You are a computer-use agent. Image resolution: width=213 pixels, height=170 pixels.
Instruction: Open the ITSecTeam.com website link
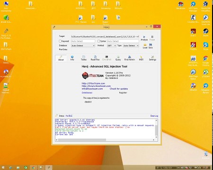tap(93, 84)
